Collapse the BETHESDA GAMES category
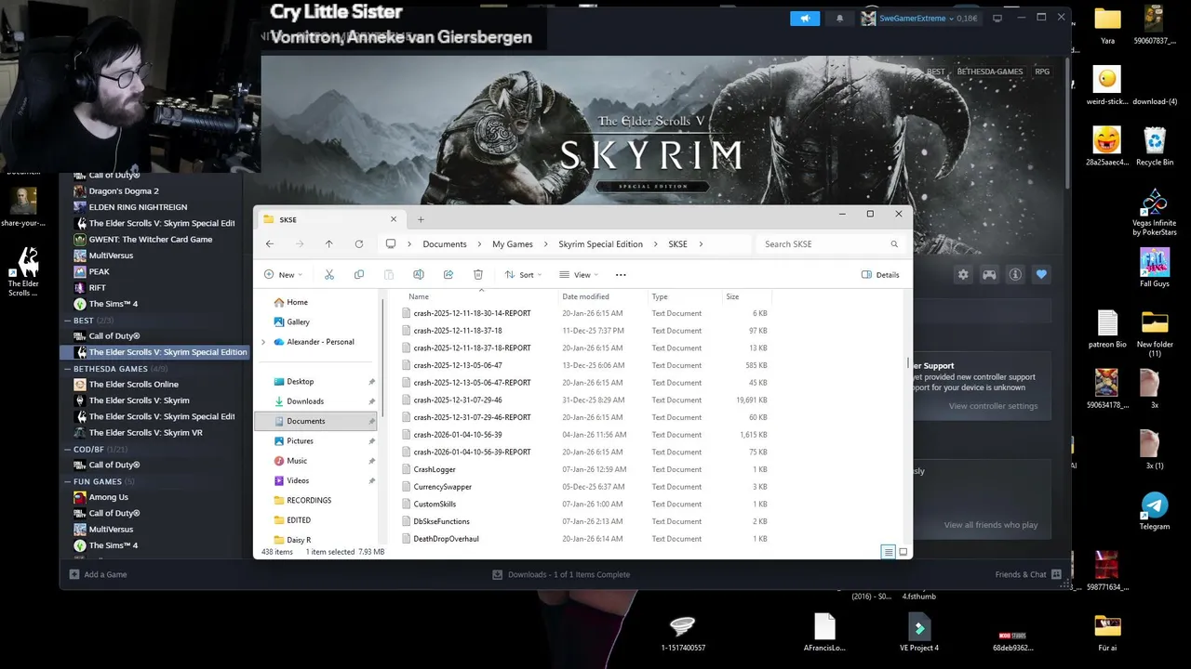 68,369
